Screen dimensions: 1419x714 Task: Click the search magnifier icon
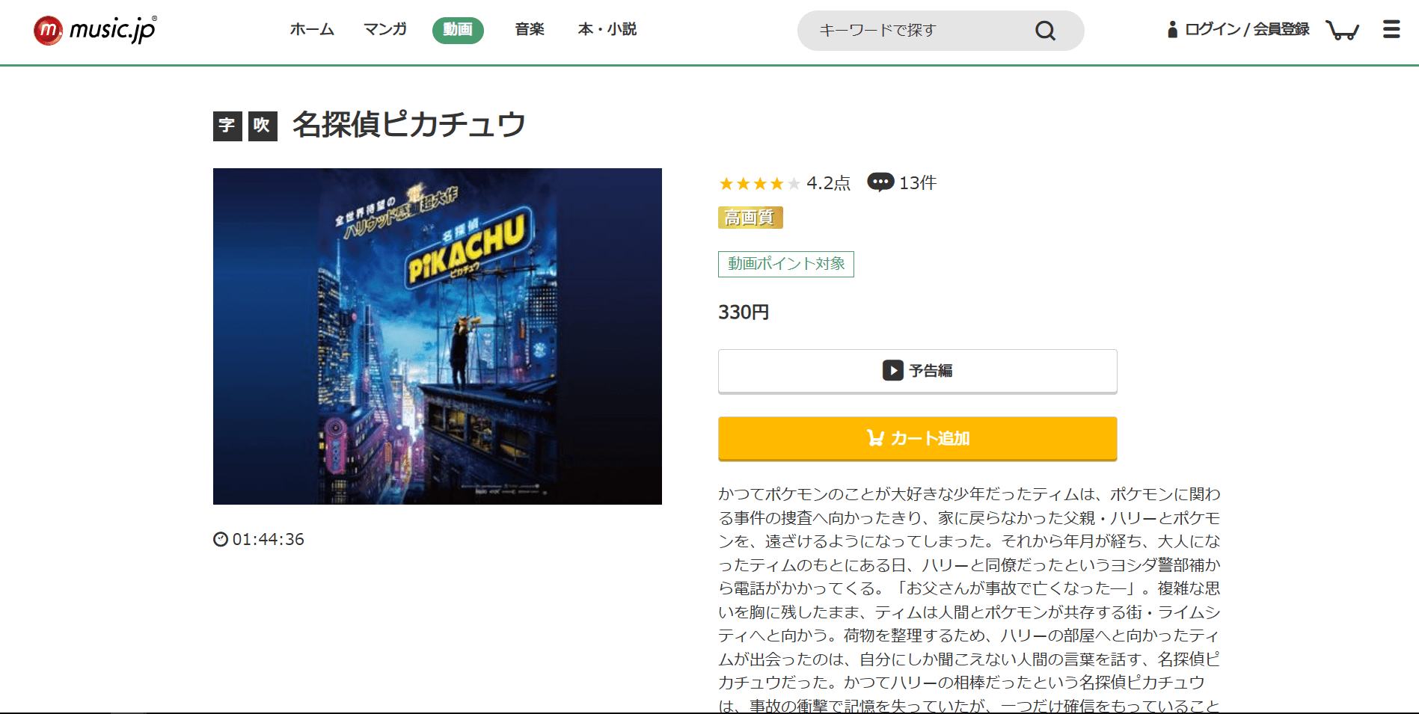point(1045,31)
